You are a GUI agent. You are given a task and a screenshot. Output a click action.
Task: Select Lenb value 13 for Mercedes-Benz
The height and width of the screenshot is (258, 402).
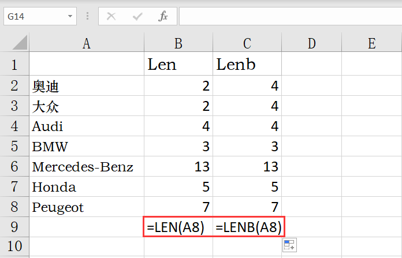coord(247,166)
